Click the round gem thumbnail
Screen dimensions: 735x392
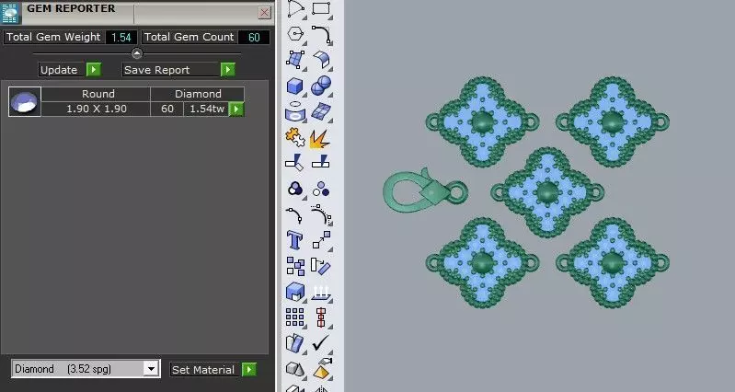click(25, 101)
